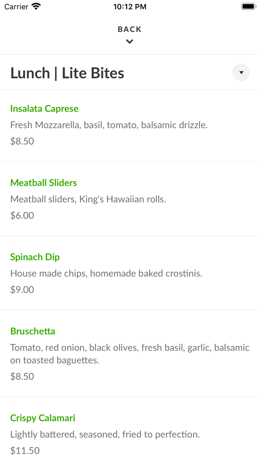This screenshot has height=463, width=260.
Task: Click the King's Hawaiian rolls description
Action: [88, 199]
